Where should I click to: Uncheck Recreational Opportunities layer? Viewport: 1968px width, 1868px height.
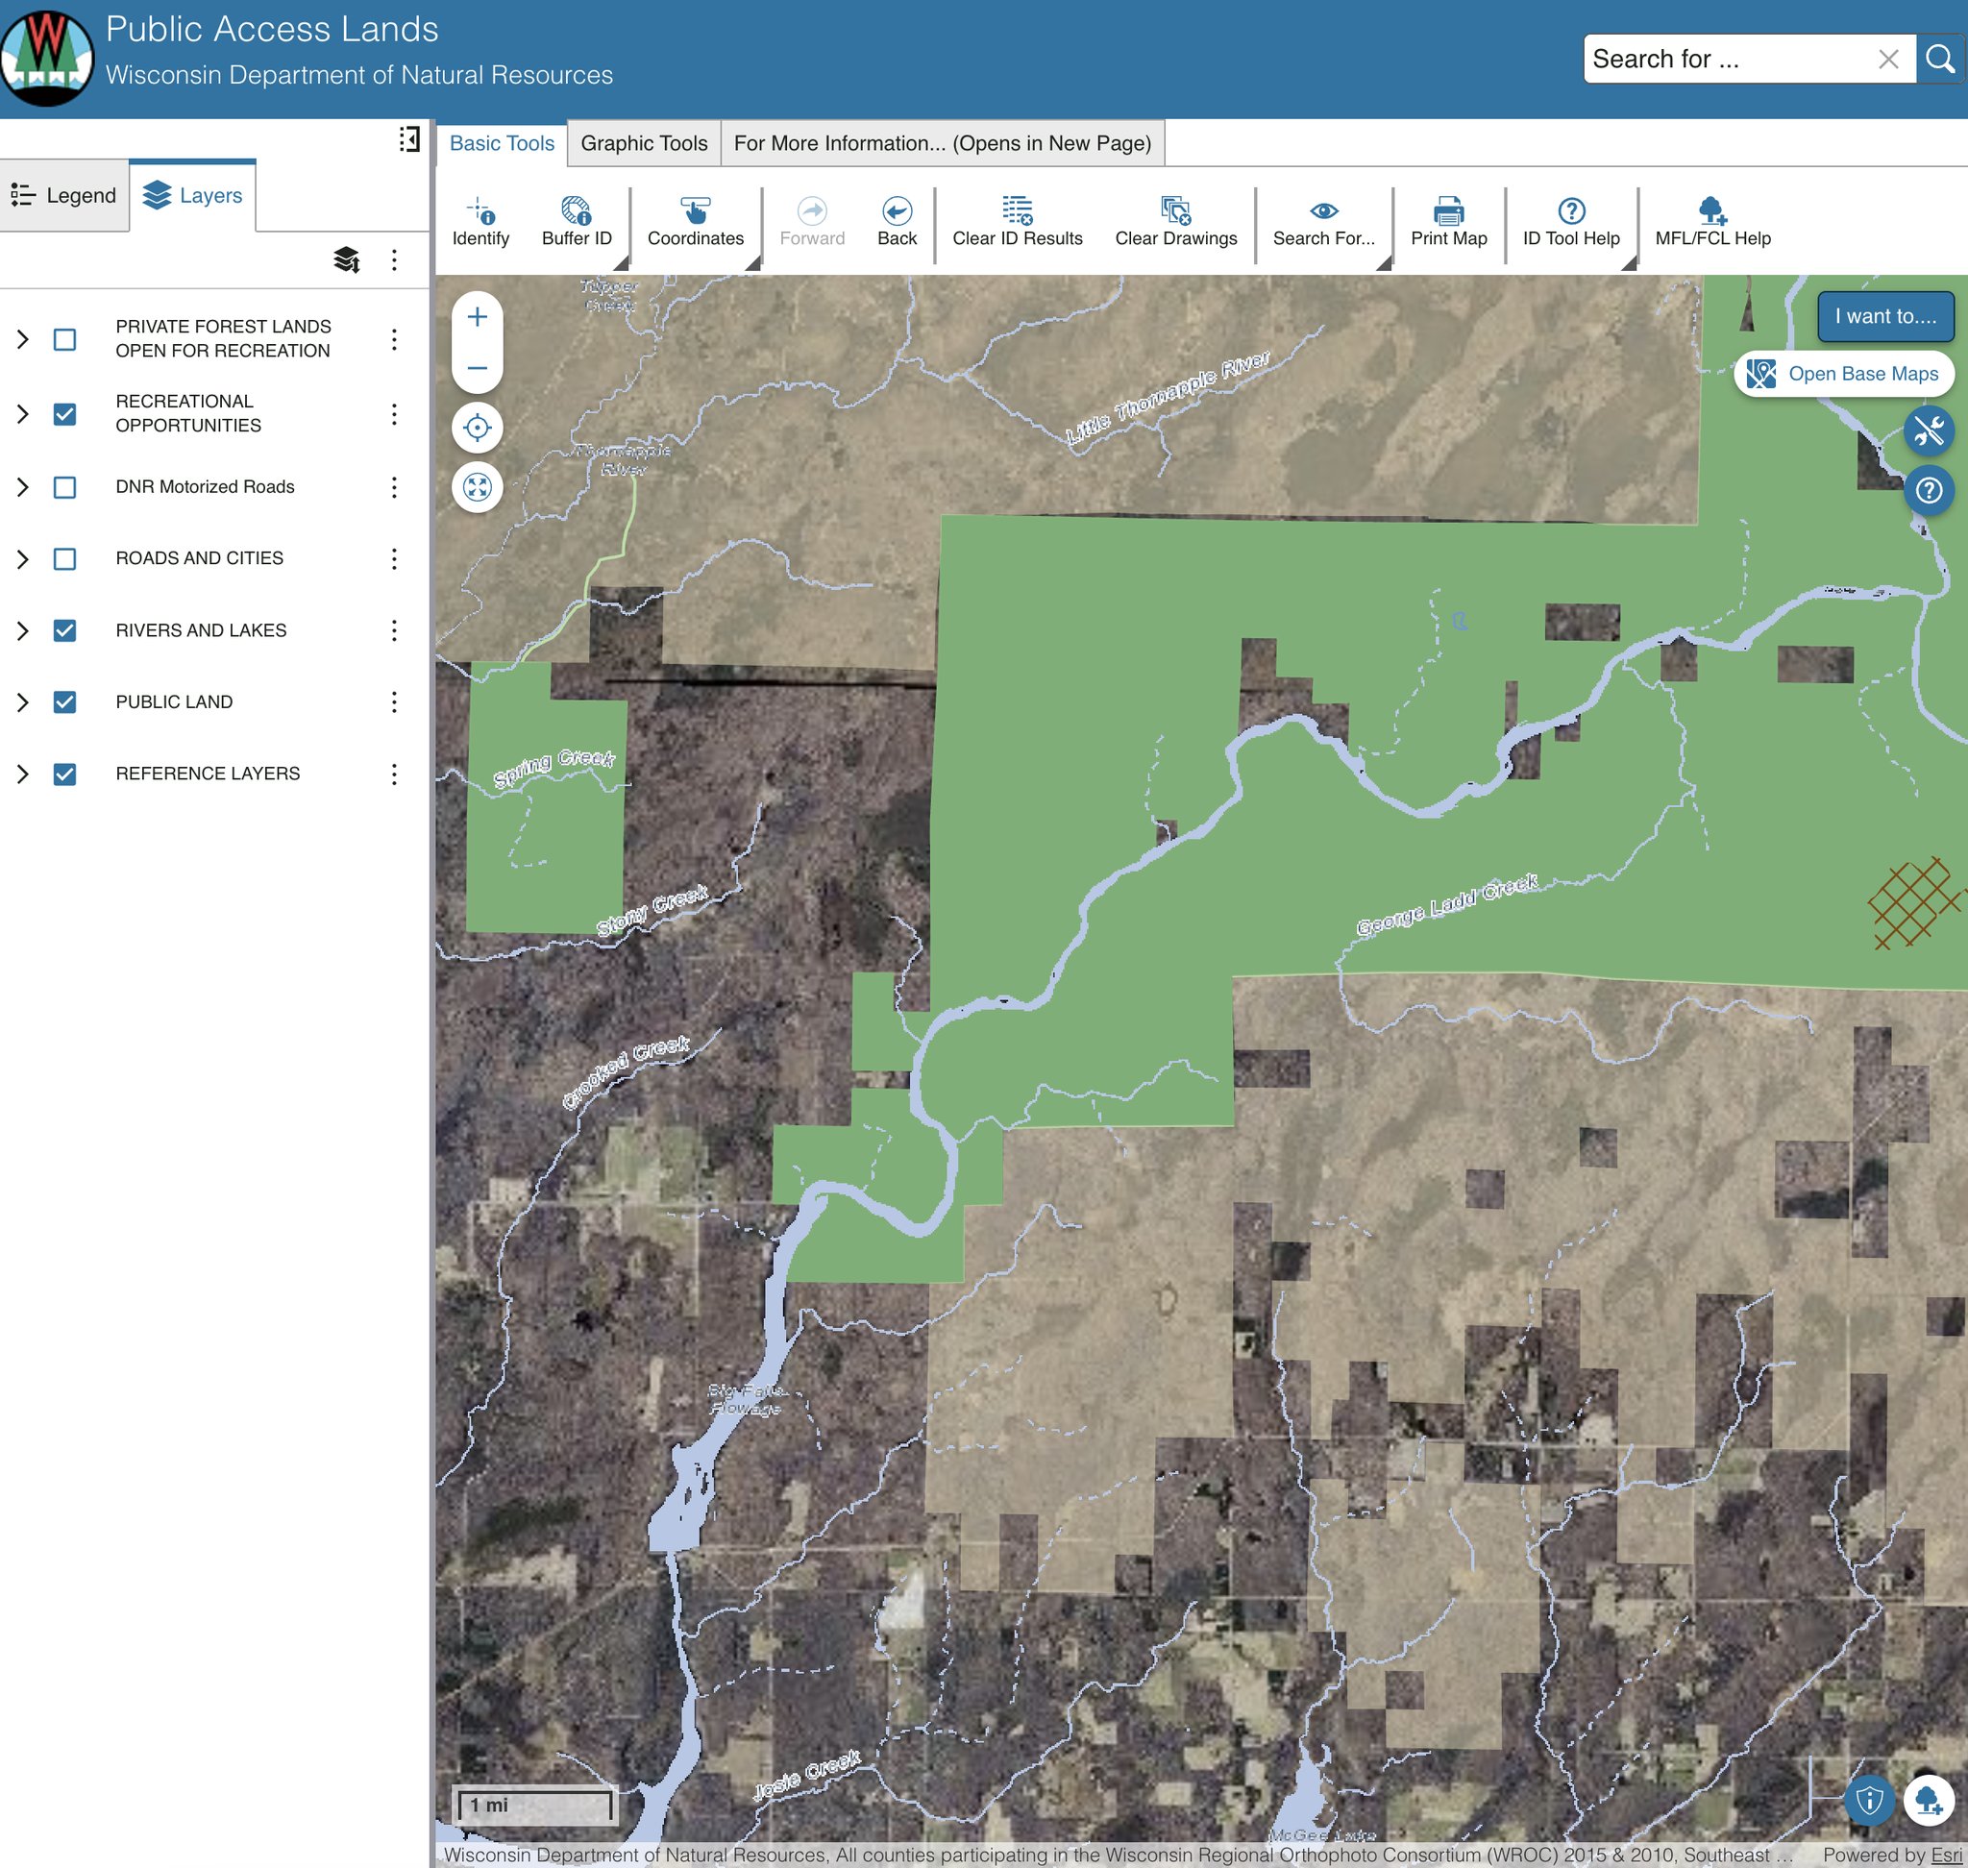[x=64, y=414]
